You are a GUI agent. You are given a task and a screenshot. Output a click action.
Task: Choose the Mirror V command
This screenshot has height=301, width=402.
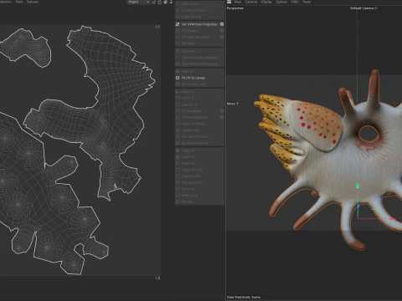(x=188, y=98)
